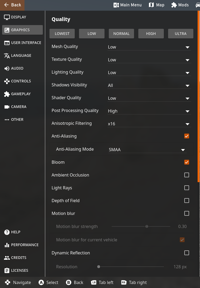Enable the Ambient Occlusion checkbox
This screenshot has width=200, height=288.
point(187,175)
